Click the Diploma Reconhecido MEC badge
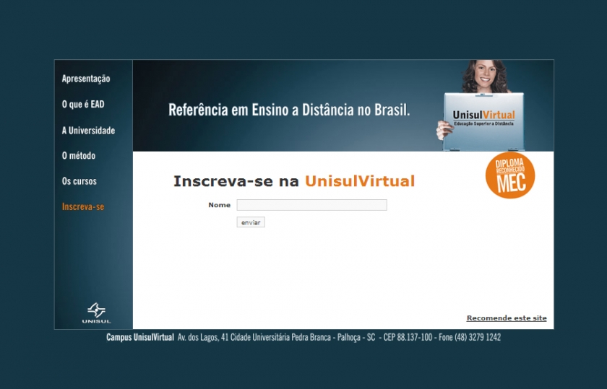The image size is (607, 389). [510, 175]
